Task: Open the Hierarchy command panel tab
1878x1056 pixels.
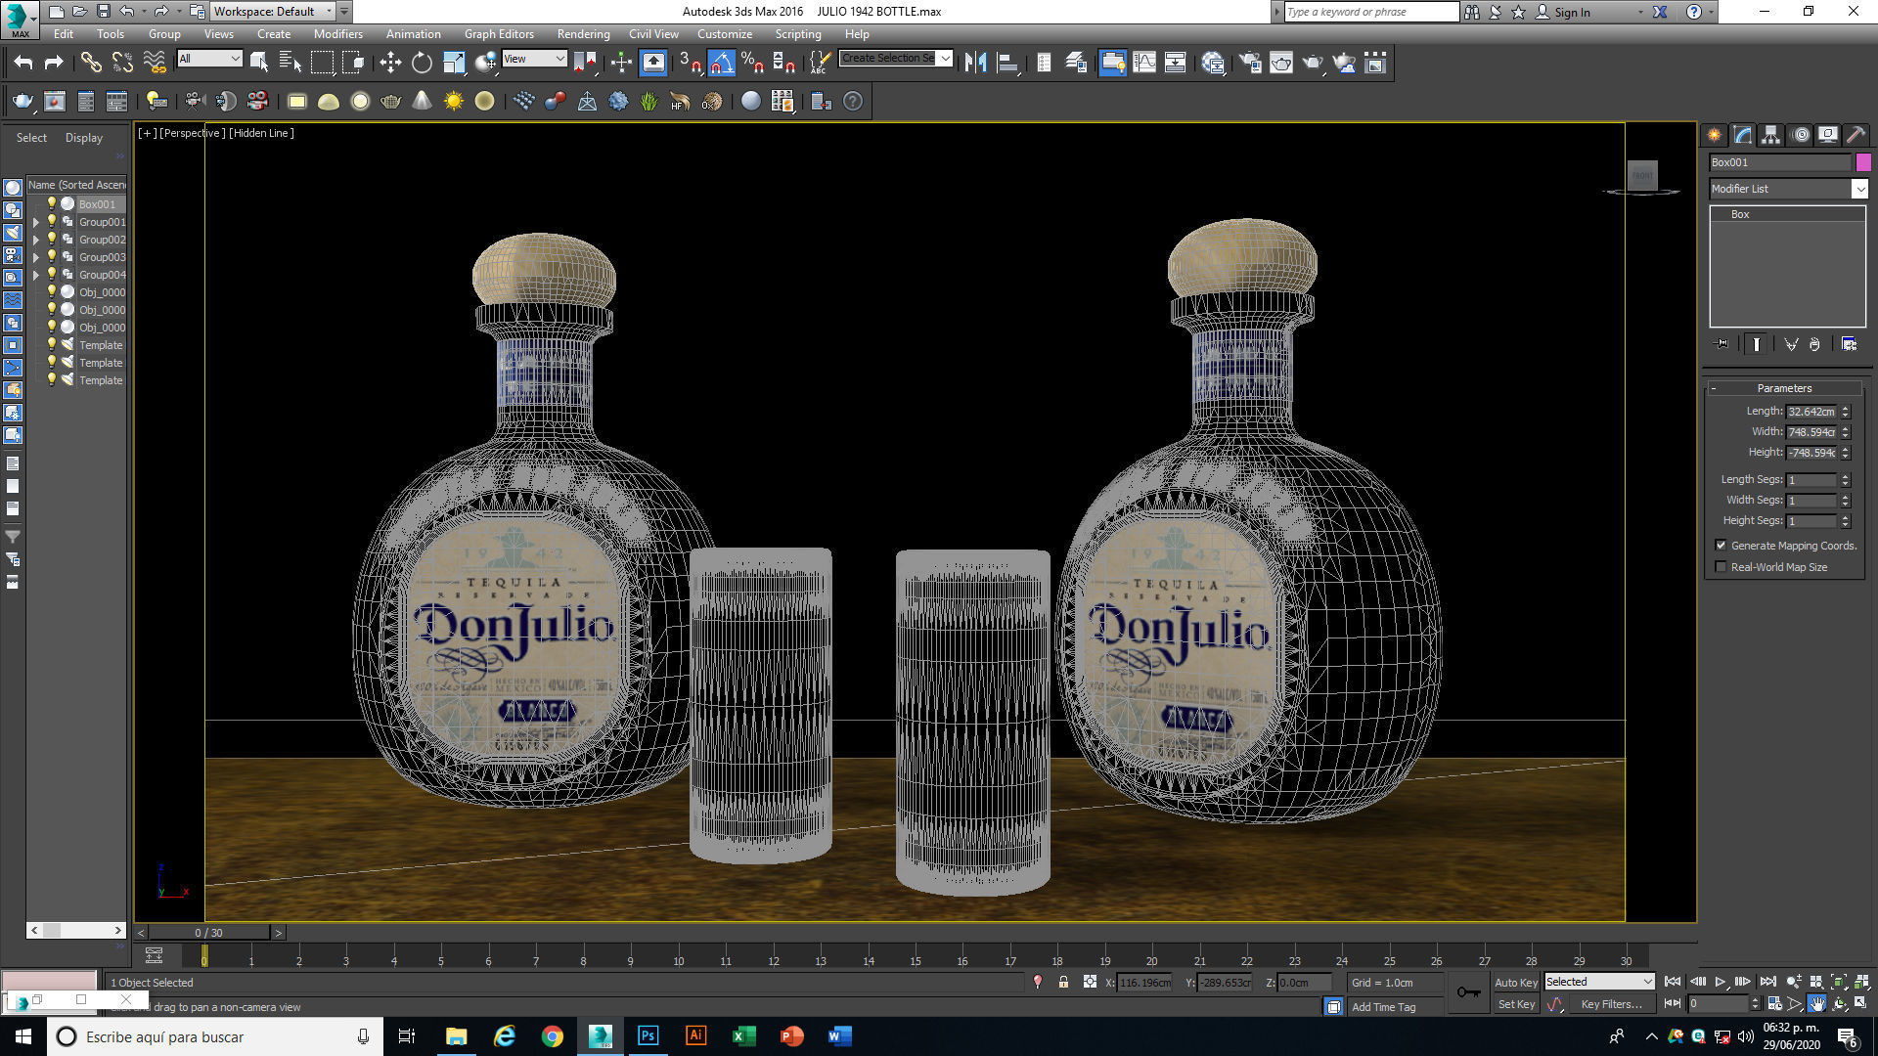Action: [x=1770, y=135]
